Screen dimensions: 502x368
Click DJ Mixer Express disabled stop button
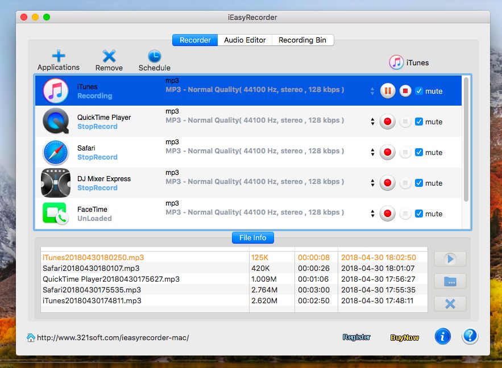(405, 183)
